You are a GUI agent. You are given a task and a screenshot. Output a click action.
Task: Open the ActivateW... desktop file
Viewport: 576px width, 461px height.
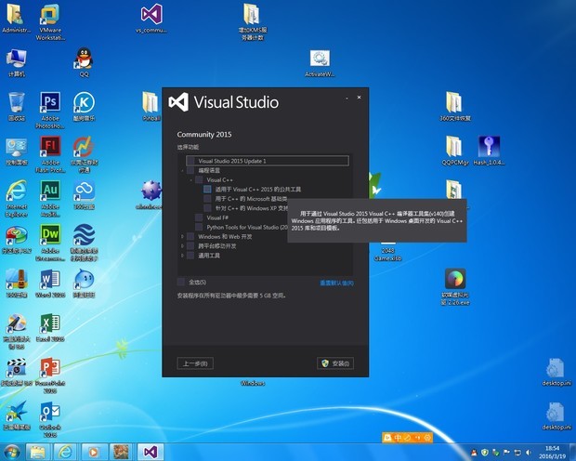[320, 63]
